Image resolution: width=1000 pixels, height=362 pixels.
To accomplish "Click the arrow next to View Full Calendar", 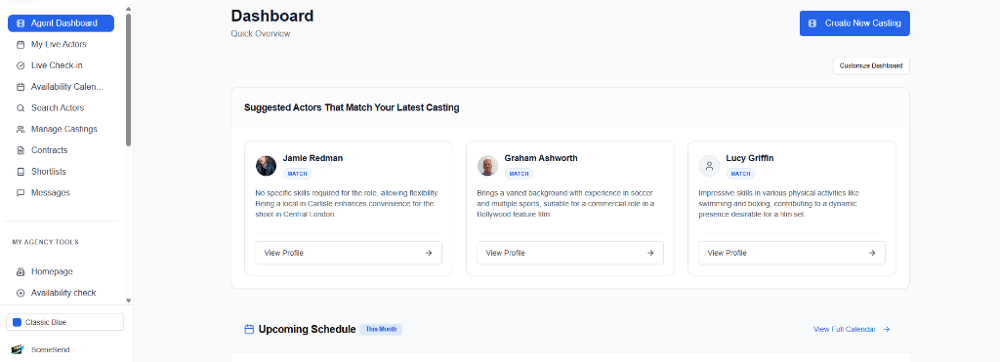I will [x=887, y=330].
